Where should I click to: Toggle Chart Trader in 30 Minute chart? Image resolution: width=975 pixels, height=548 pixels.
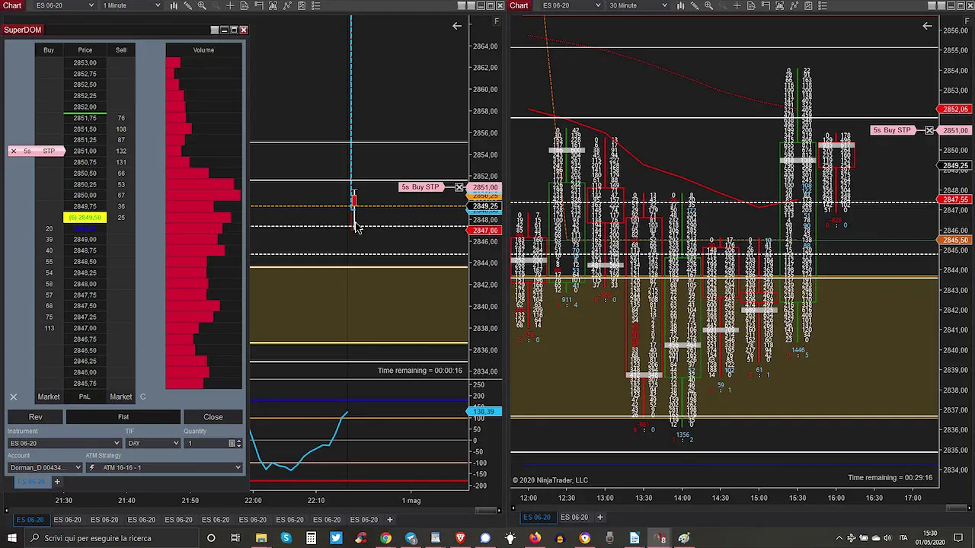[x=766, y=5]
